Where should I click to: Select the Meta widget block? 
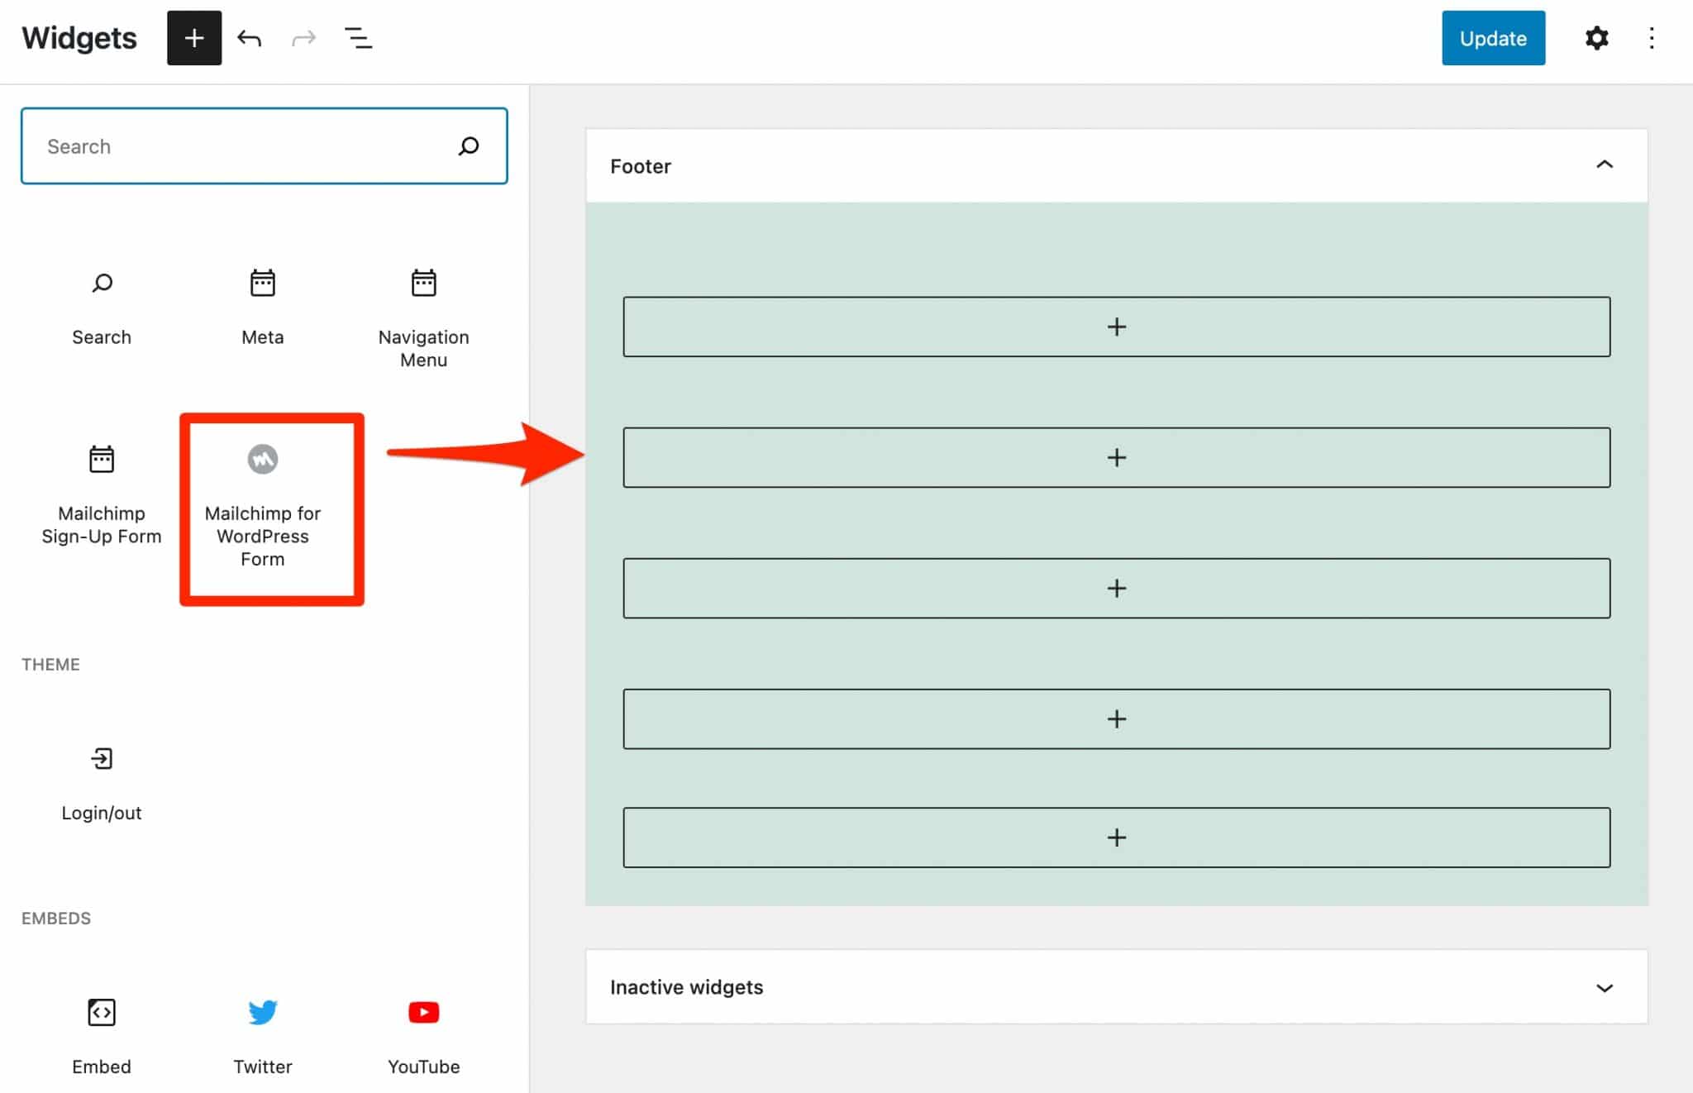point(263,308)
